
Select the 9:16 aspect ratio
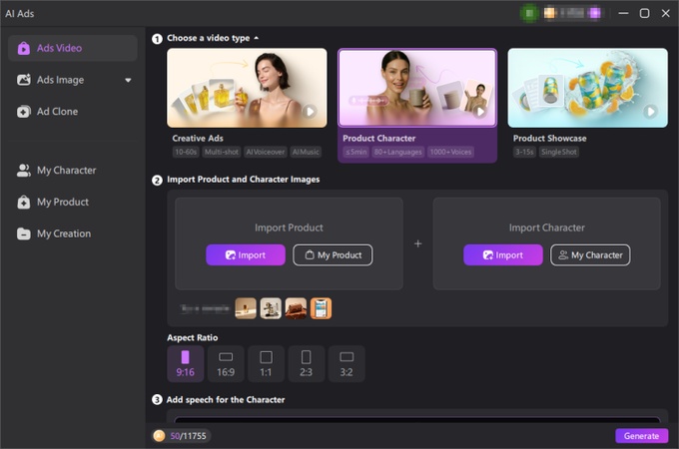pos(186,363)
